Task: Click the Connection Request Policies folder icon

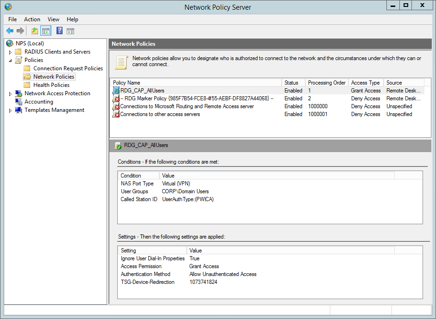Action: (27, 68)
